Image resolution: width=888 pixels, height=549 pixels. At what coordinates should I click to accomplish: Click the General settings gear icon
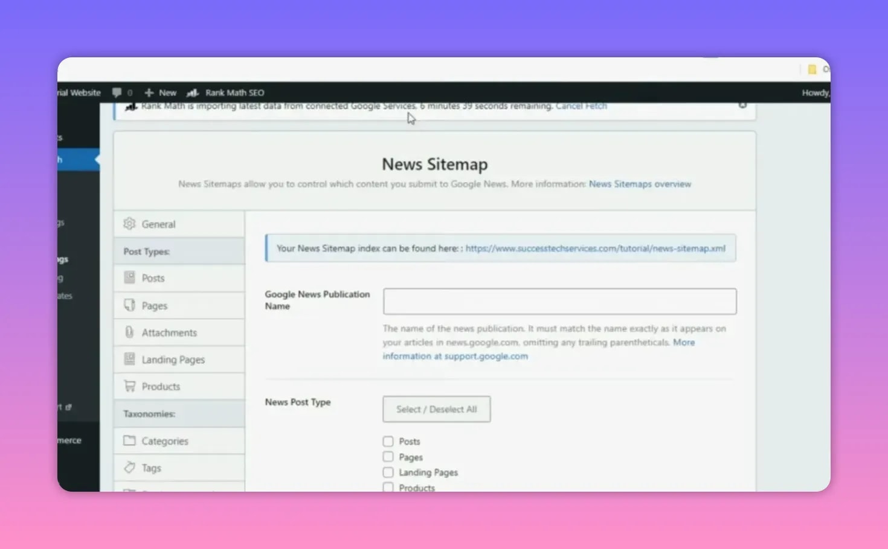[129, 223]
